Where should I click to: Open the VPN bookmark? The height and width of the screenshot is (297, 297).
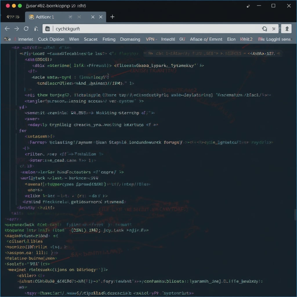click(x=151, y=39)
